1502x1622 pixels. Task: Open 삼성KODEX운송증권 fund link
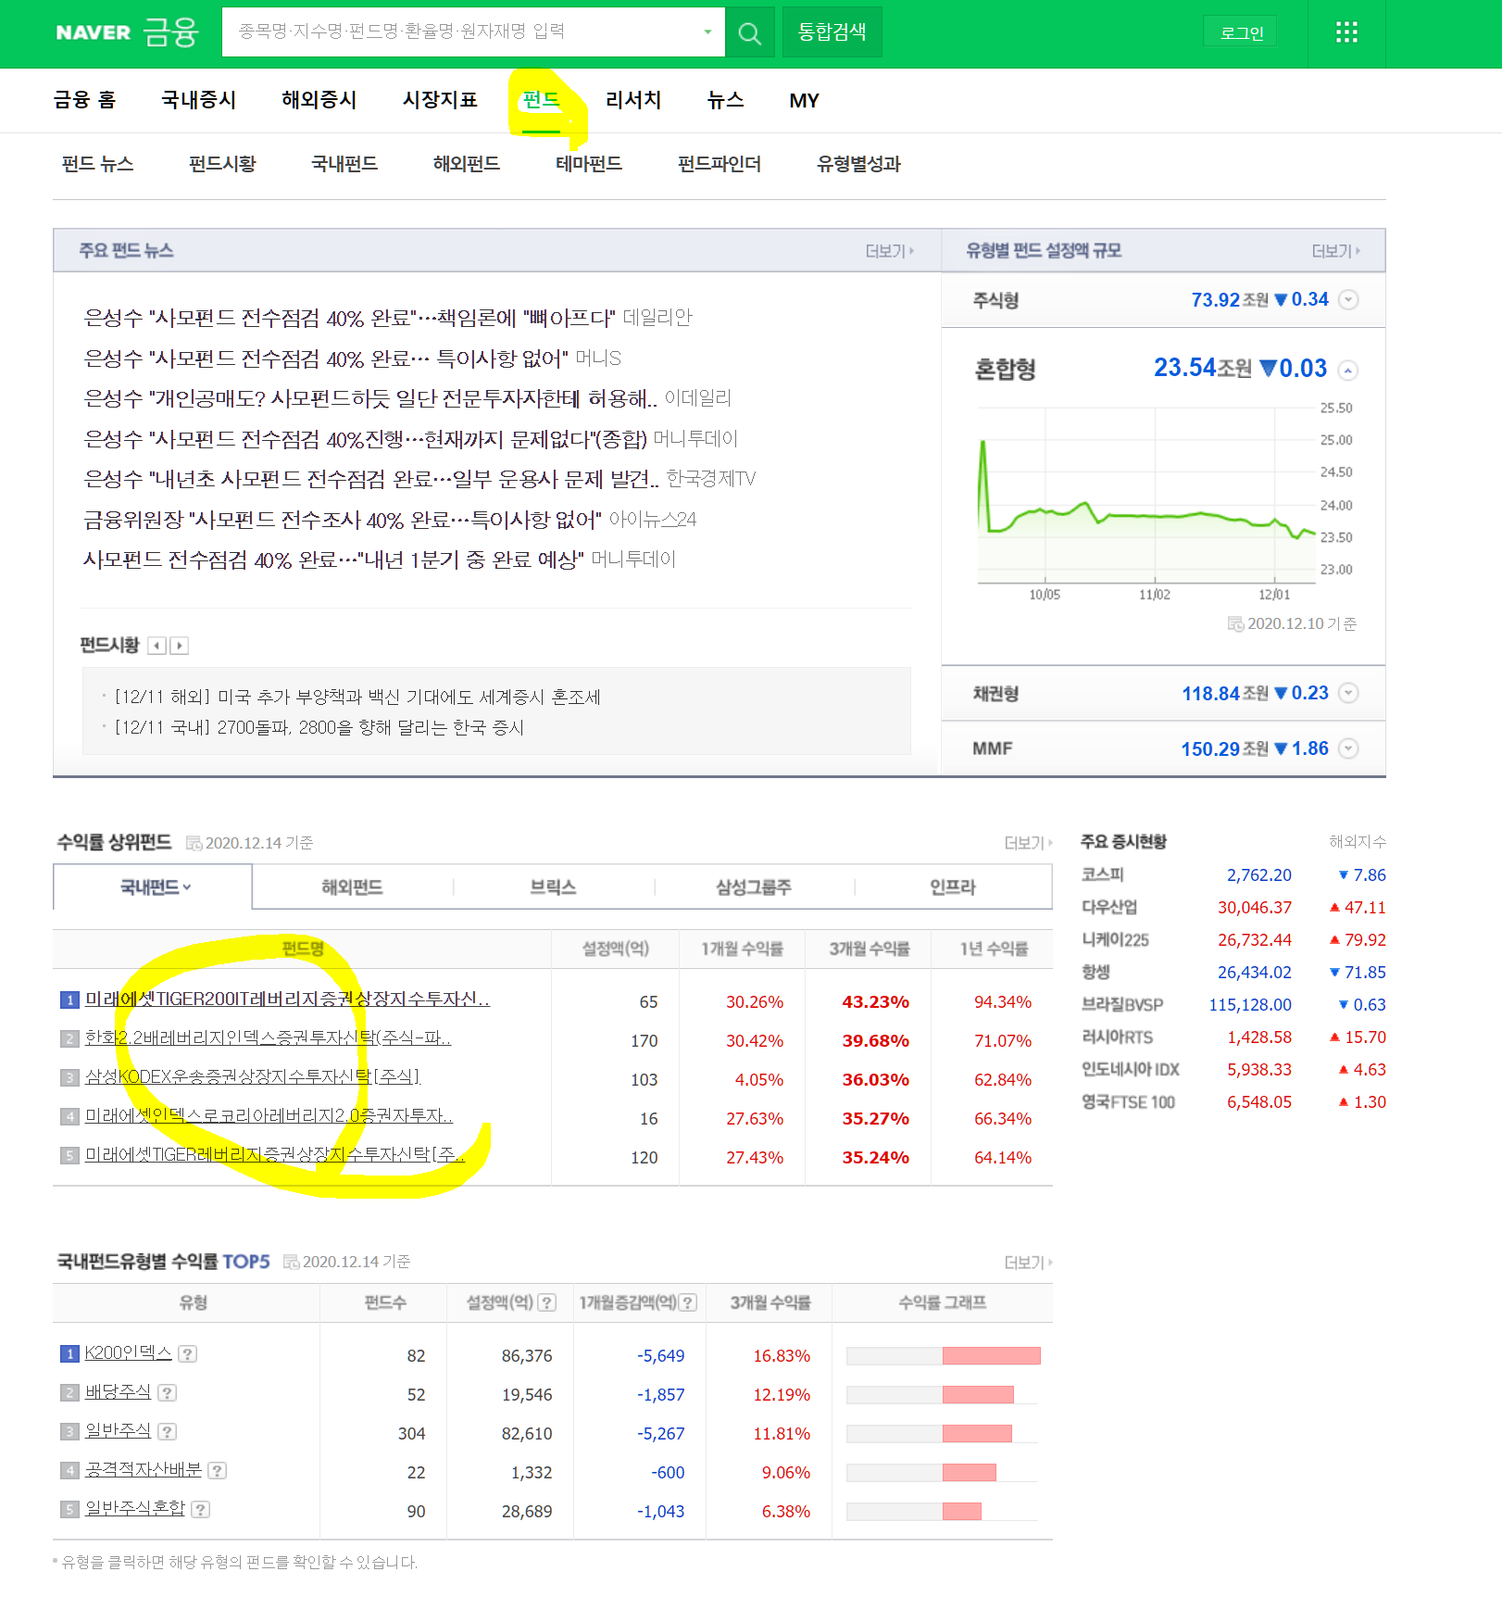[x=252, y=1077]
